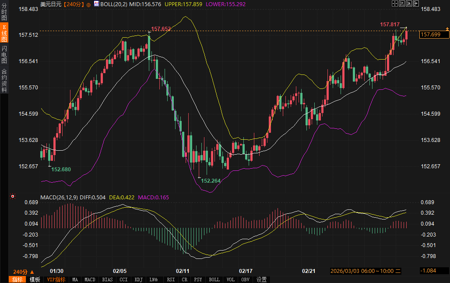Toggle the RSI indicator
The height and width of the screenshot is (283, 450).
coord(171,279)
